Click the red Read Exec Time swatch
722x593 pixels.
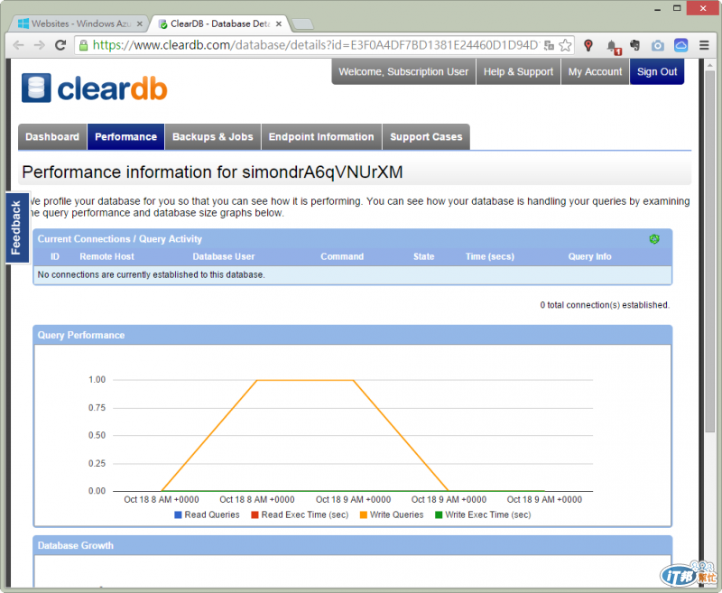click(x=255, y=514)
